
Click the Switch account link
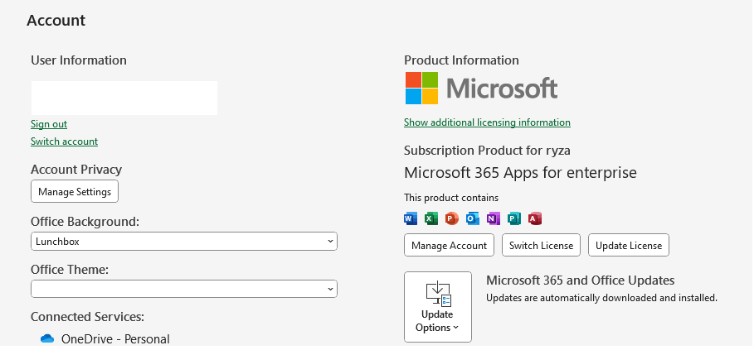point(65,141)
